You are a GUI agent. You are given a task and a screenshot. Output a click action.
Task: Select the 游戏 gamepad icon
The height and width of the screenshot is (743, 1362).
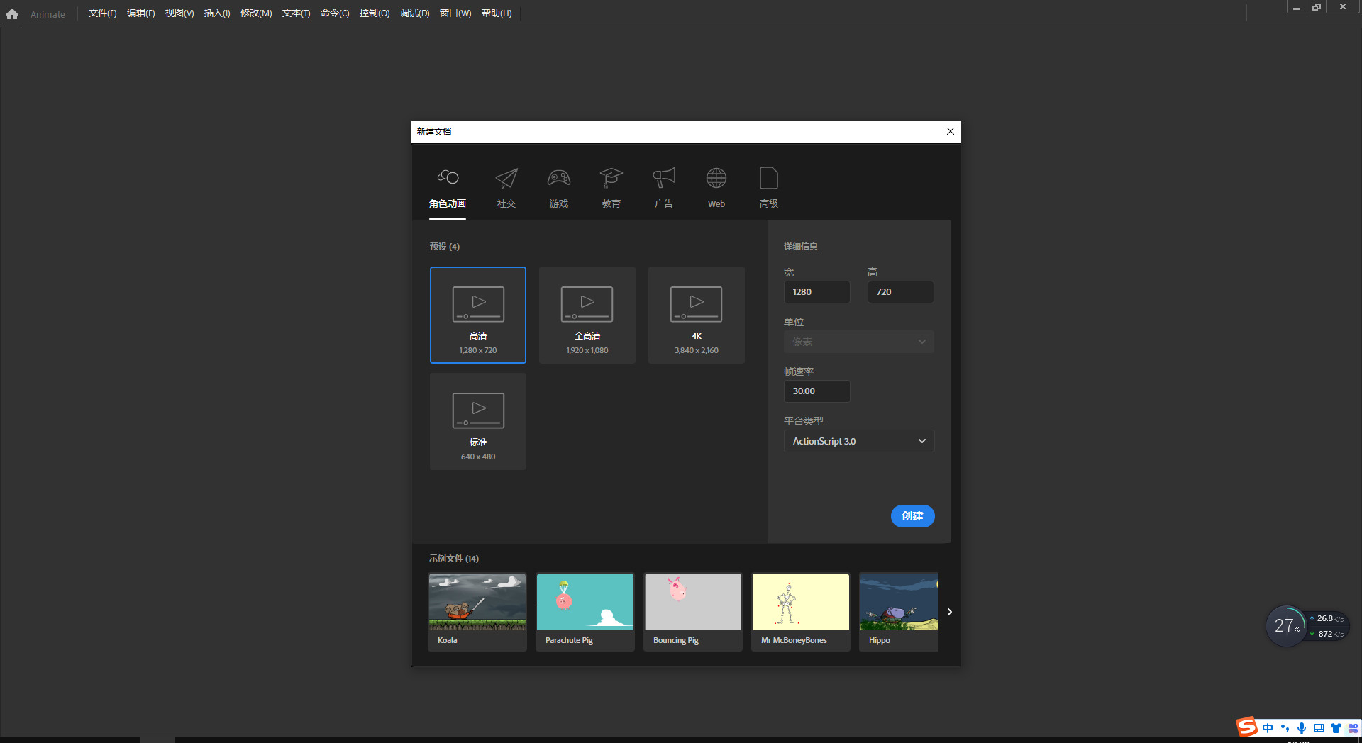click(559, 178)
